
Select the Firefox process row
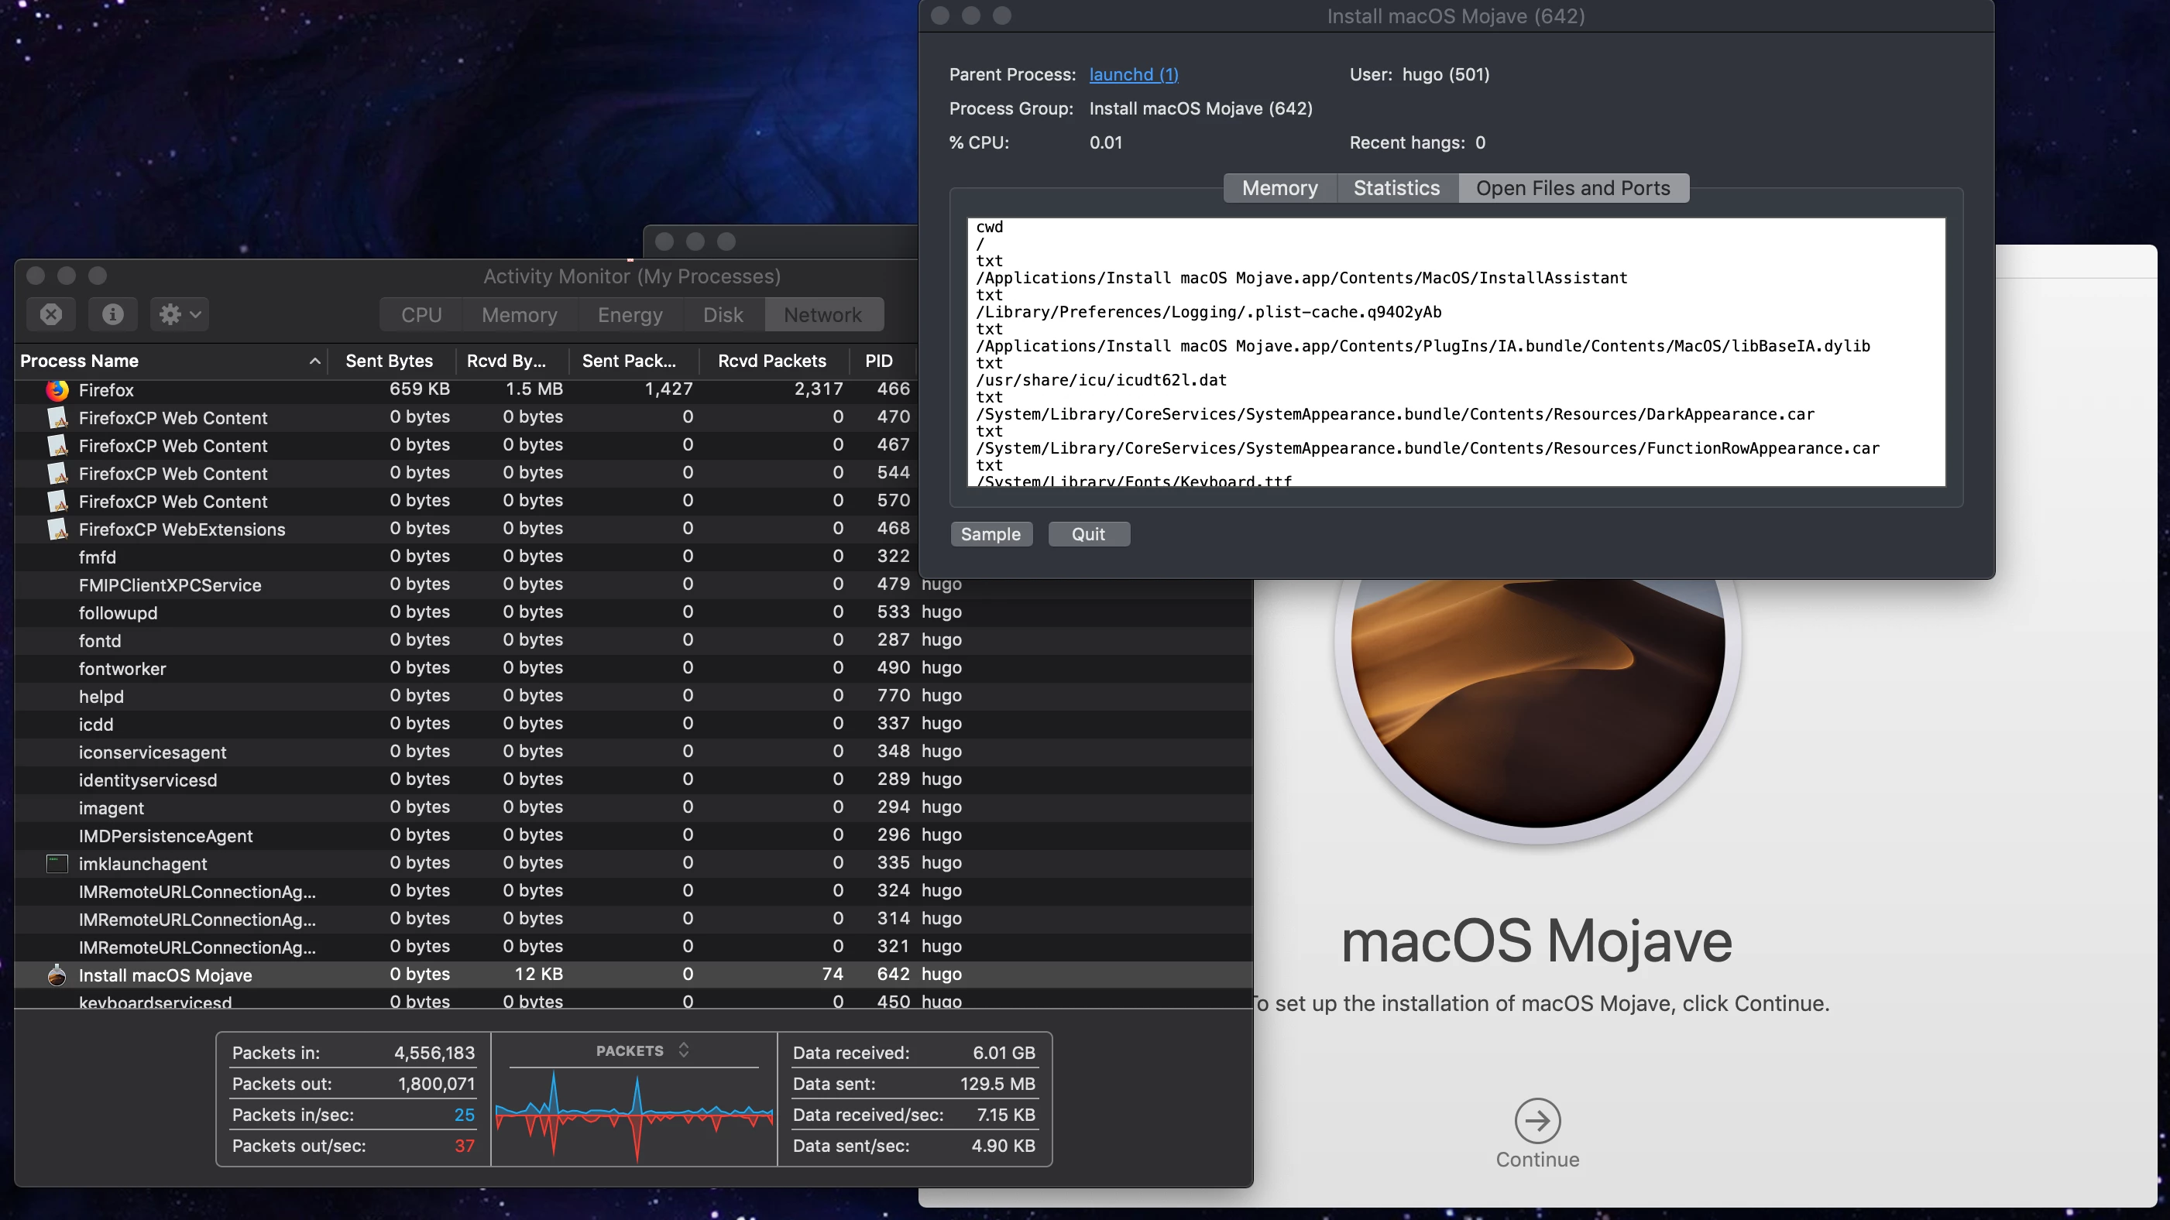pyautogui.click(x=466, y=390)
